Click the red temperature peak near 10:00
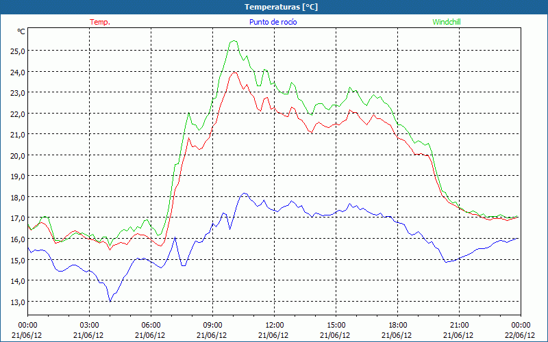Viewport: 548px width, 342px height. [x=234, y=73]
